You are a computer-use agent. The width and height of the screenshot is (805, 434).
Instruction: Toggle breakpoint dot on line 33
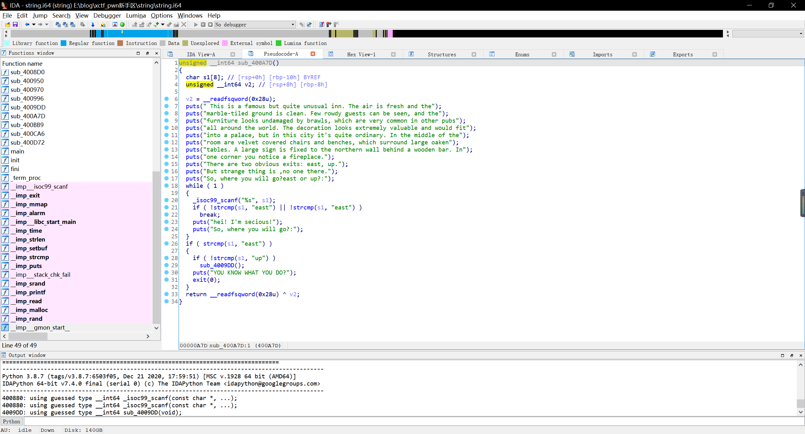[167, 294]
